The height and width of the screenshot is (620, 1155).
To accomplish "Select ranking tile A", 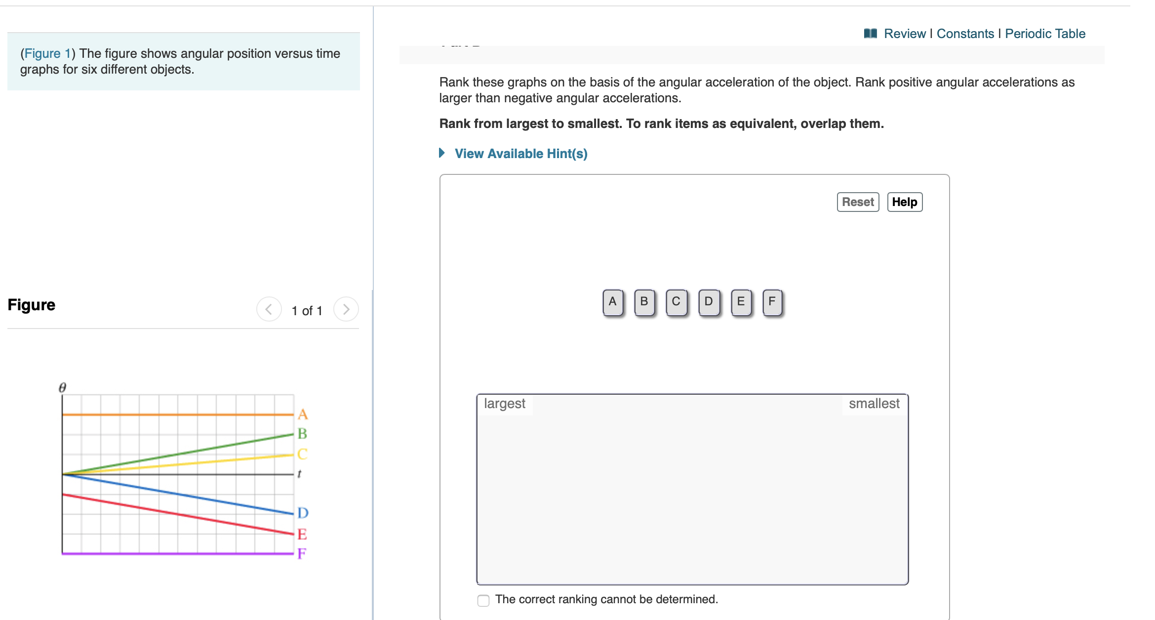I will point(613,302).
